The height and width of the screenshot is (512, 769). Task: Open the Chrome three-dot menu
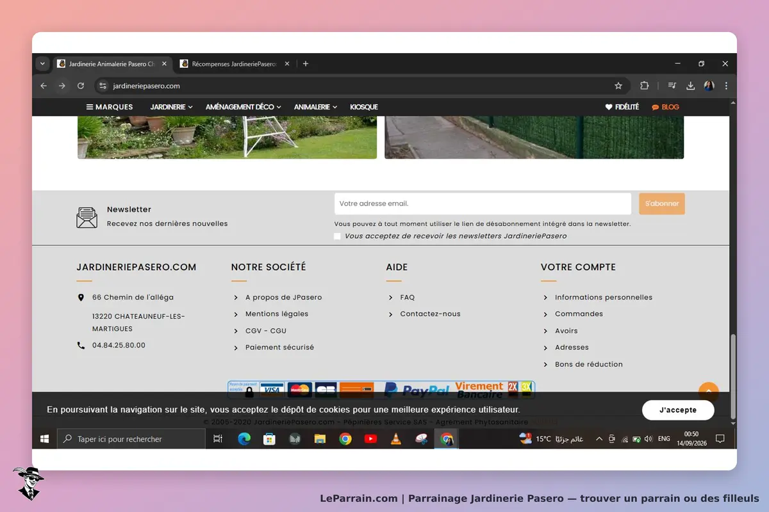pos(726,86)
